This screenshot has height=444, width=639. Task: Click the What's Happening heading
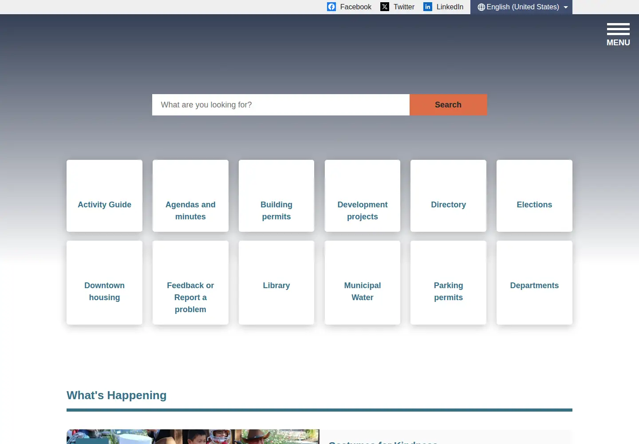(117, 395)
